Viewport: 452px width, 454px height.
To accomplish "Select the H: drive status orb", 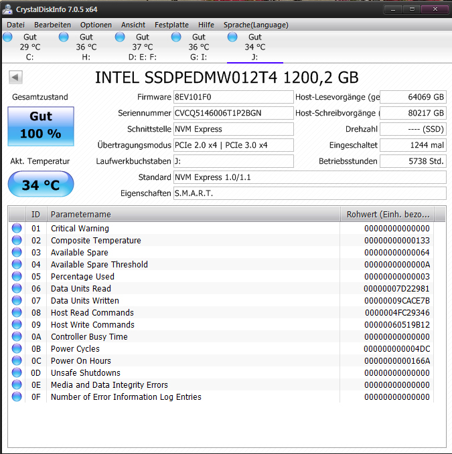I will [64, 37].
